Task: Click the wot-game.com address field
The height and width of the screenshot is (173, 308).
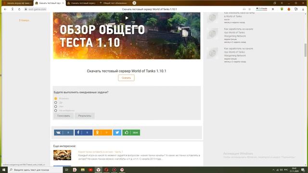Action: click(35, 9)
